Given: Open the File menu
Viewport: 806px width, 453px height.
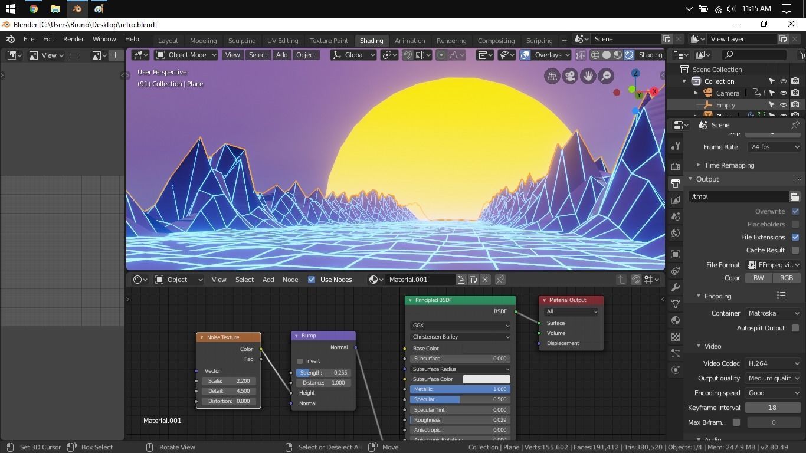Looking at the screenshot, I should (x=28, y=39).
